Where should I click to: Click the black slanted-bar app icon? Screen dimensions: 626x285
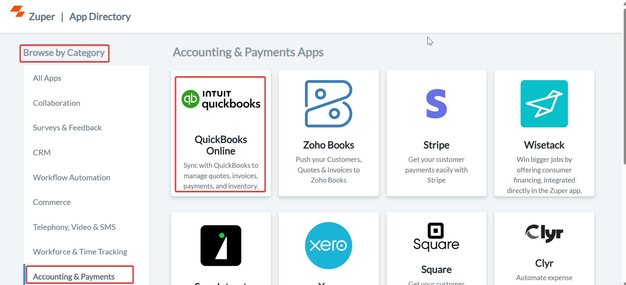pyautogui.click(x=221, y=246)
